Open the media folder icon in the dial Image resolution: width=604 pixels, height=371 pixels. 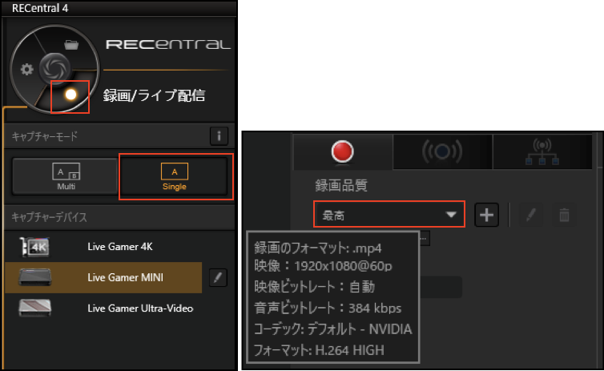[71, 45]
